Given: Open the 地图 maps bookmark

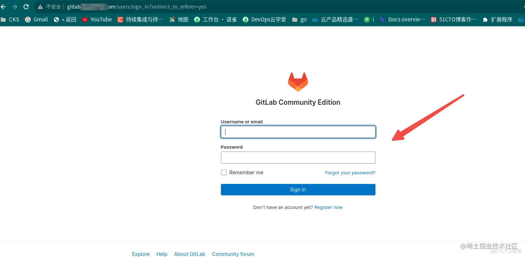Looking at the screenshot, I should 179,20.
